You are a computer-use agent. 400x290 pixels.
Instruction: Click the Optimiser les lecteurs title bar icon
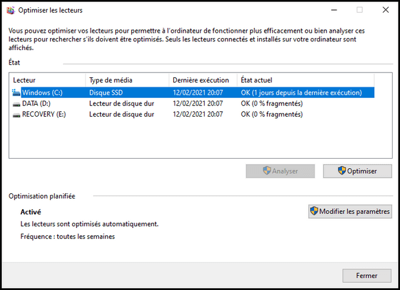point(11,11)
